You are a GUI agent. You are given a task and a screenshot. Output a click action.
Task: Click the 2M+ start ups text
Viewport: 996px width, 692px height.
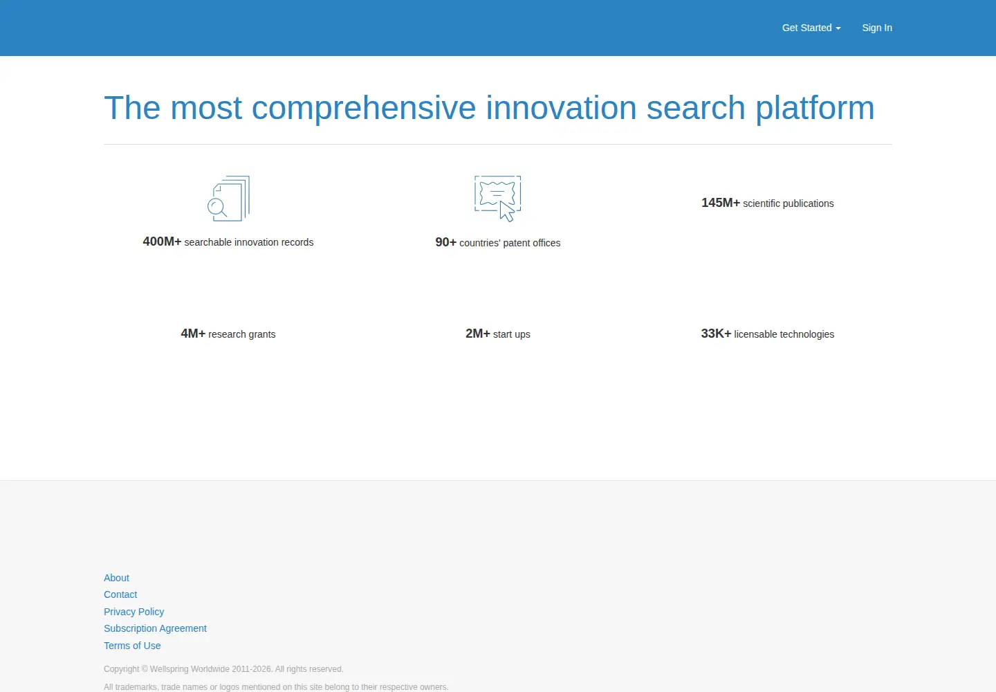(x=498, y=334)
